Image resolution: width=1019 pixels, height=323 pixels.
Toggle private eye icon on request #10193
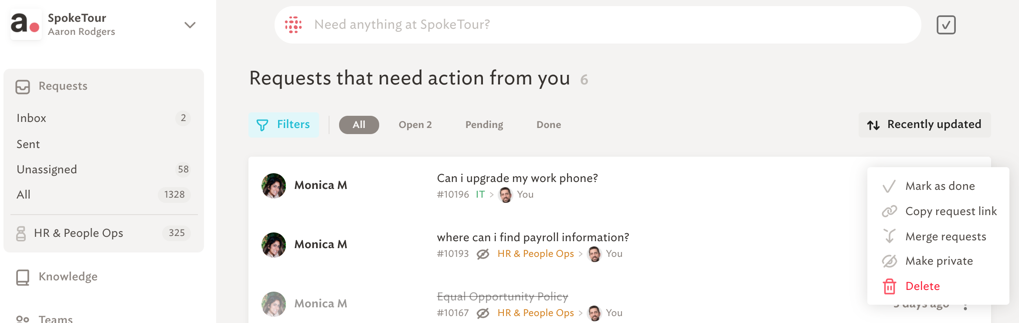tap(483, 254)
